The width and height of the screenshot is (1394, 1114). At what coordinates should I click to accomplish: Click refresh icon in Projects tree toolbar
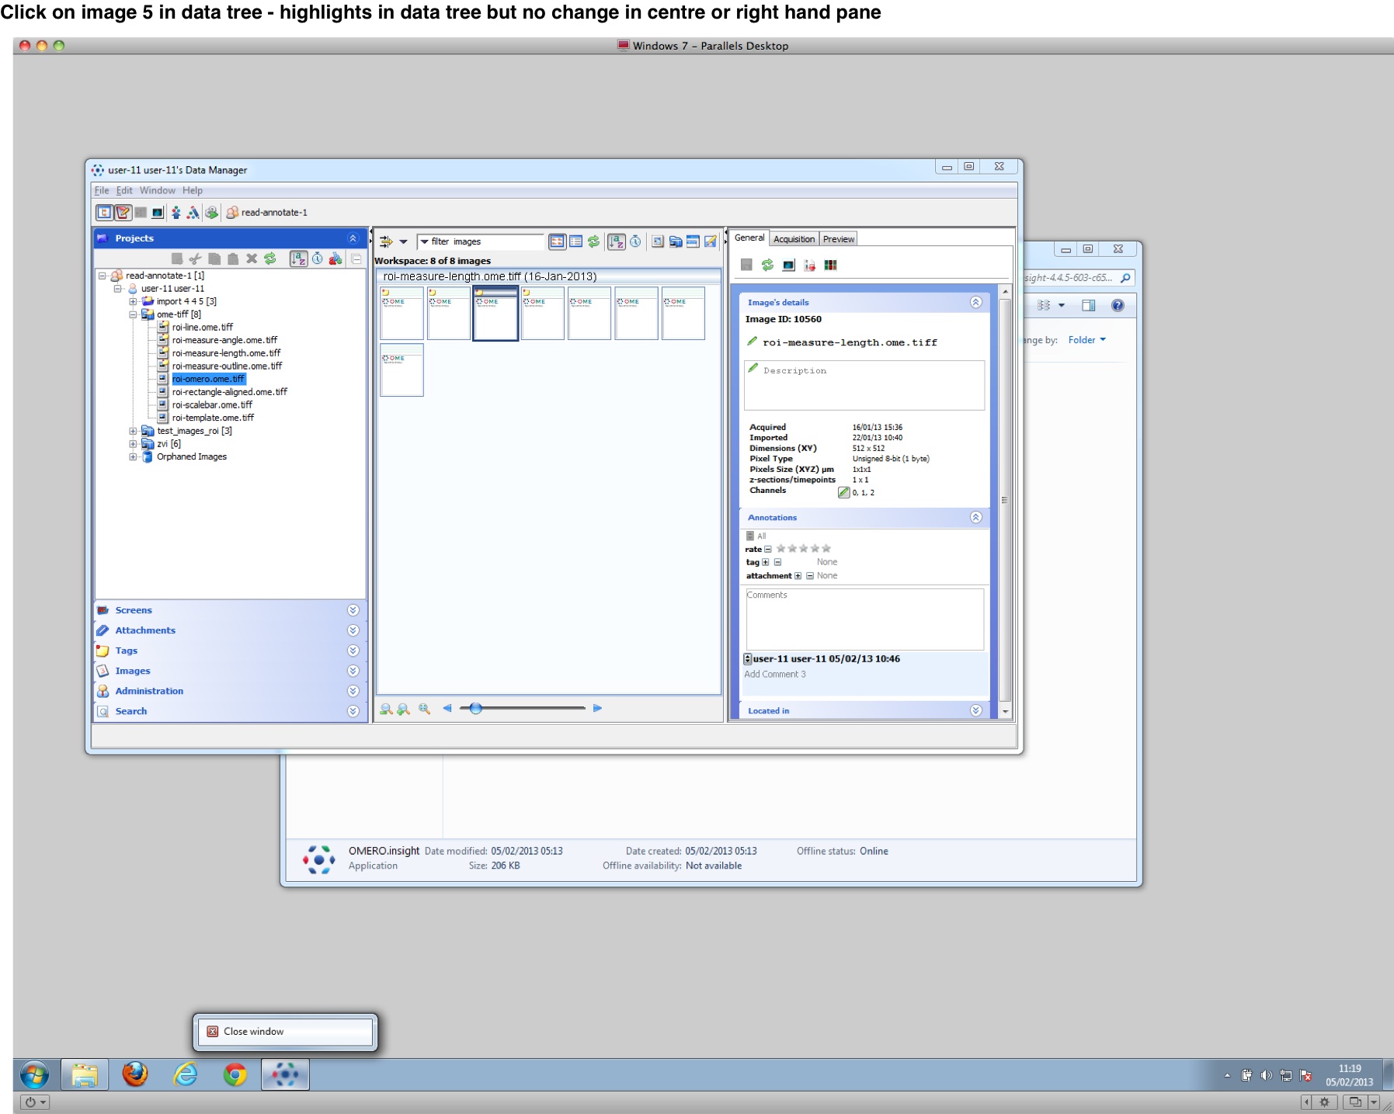point(270,259)
